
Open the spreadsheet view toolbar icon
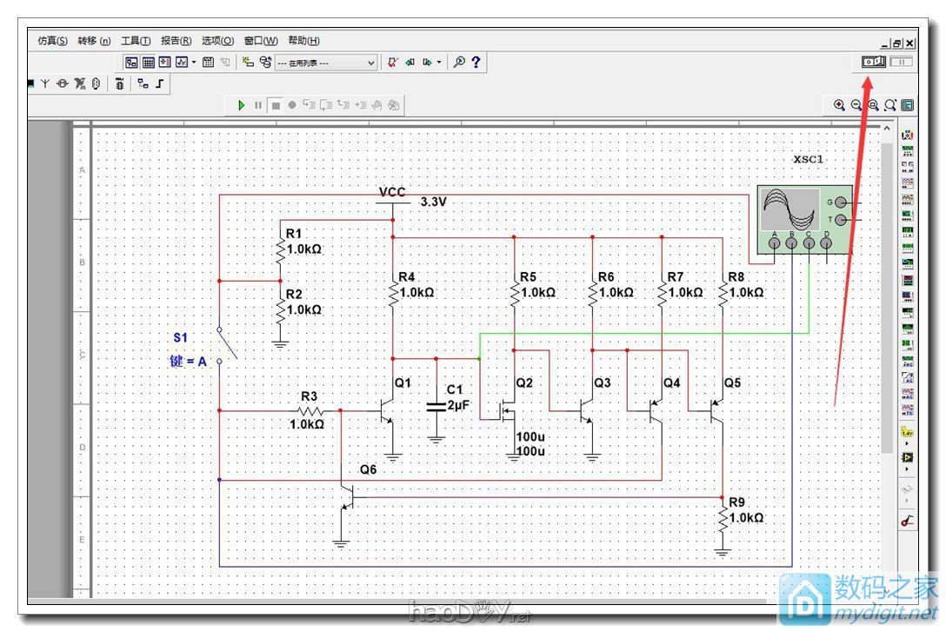(x=149, y=63)
